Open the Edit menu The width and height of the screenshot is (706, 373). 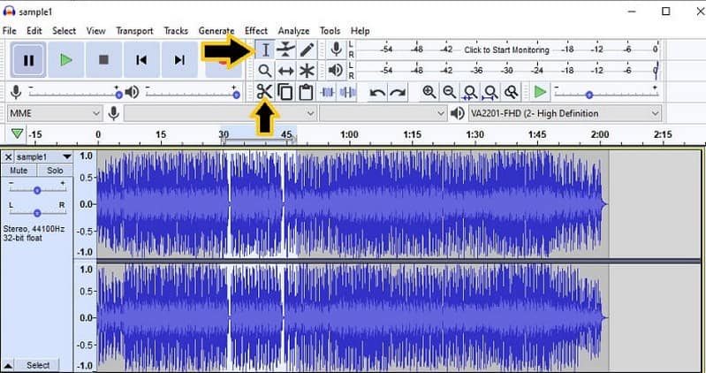click(x=34, y=31)
